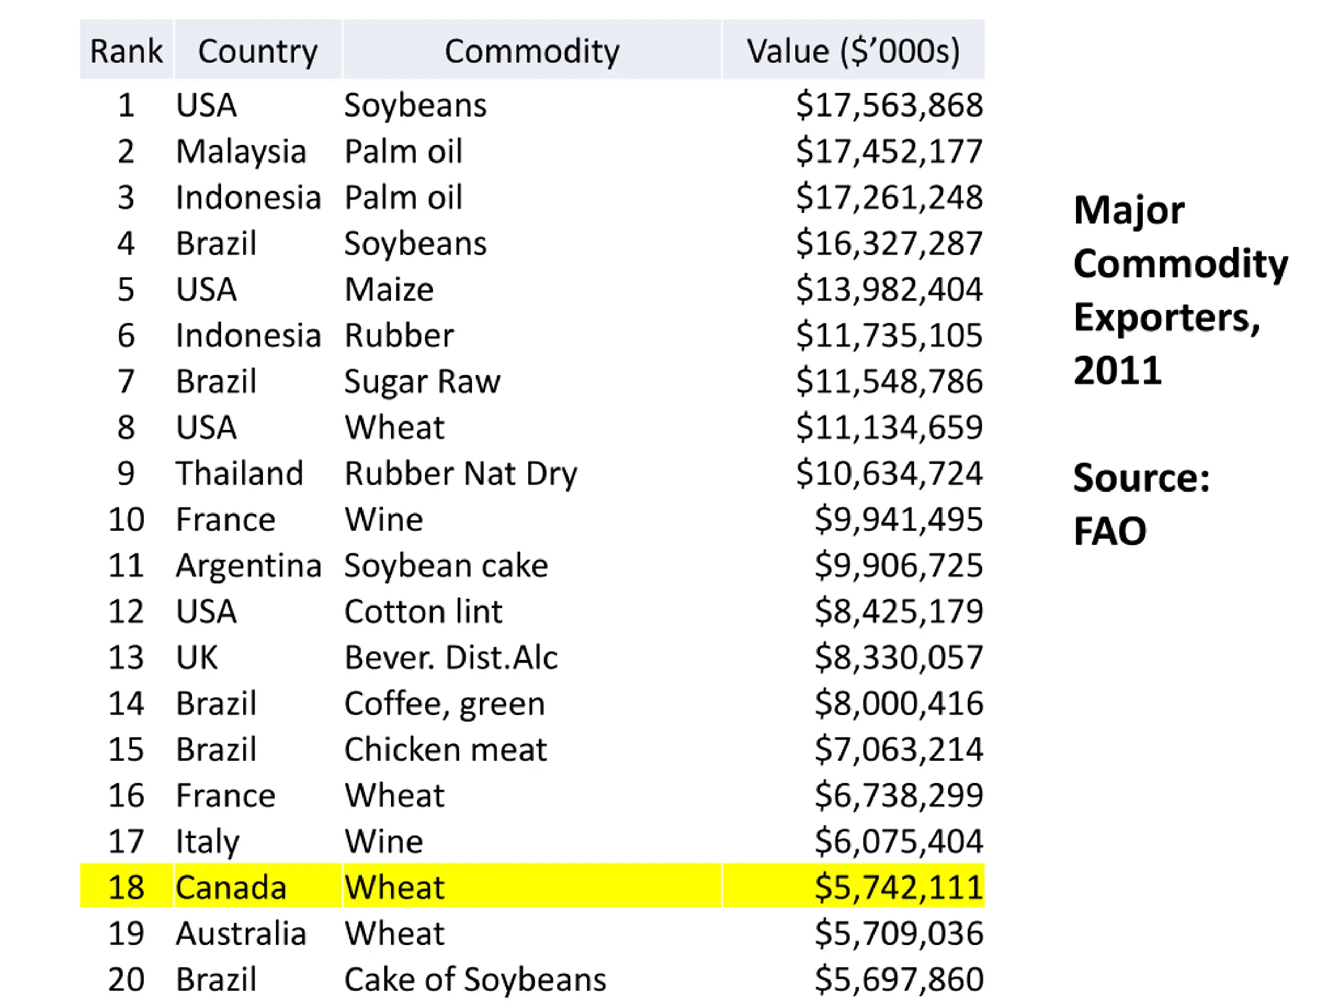Click the Coffee, green commodity cell

pos(445,704)
